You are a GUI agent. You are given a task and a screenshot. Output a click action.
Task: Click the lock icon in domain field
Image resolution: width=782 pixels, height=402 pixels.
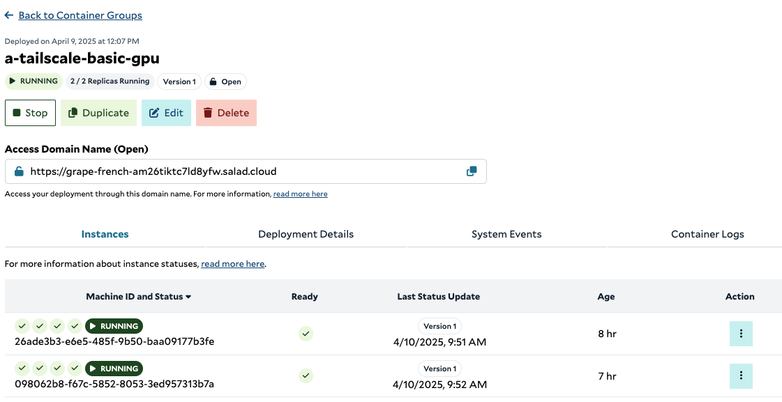pyautogui.click(x=19, y=171)
